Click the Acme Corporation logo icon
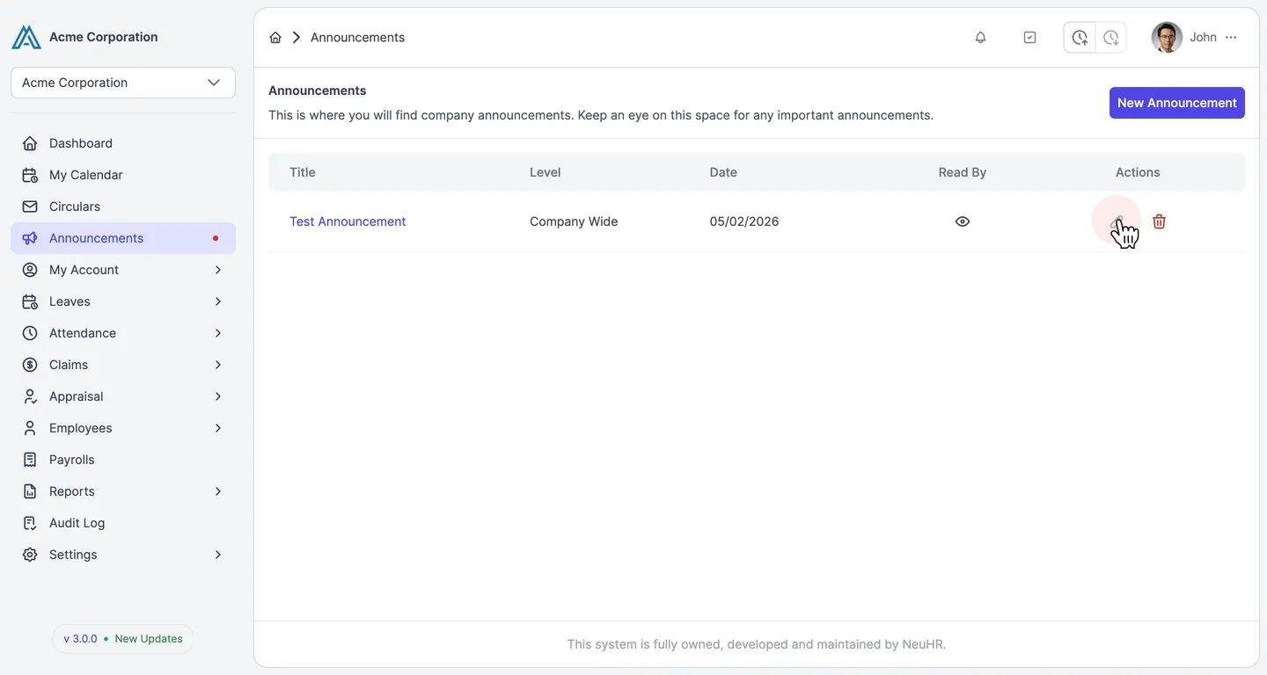 [26, 37]
